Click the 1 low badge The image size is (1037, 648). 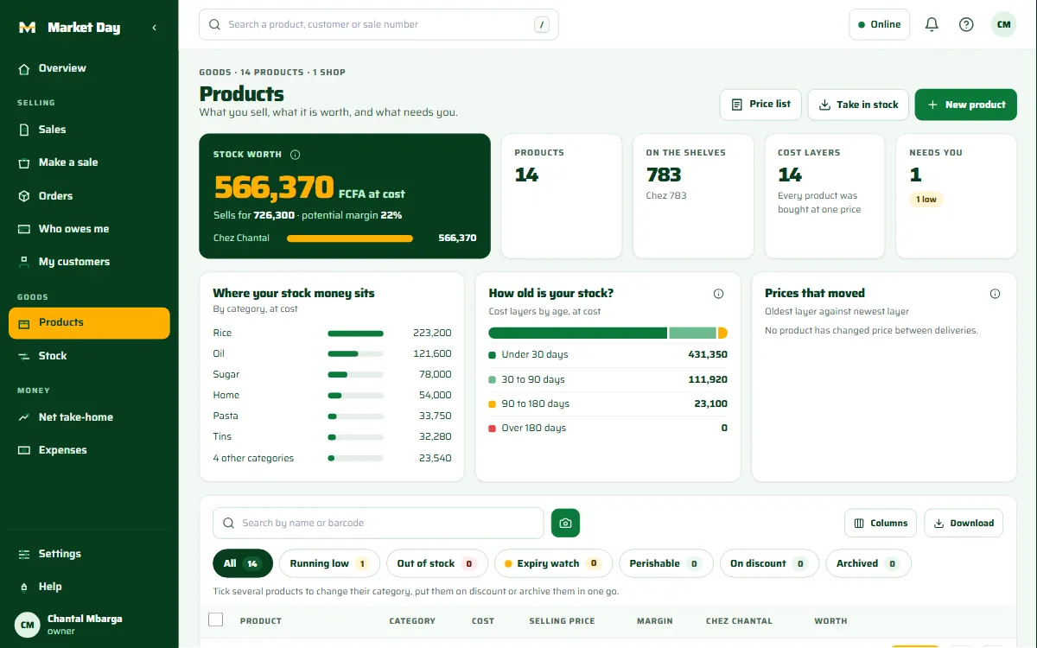926,200
